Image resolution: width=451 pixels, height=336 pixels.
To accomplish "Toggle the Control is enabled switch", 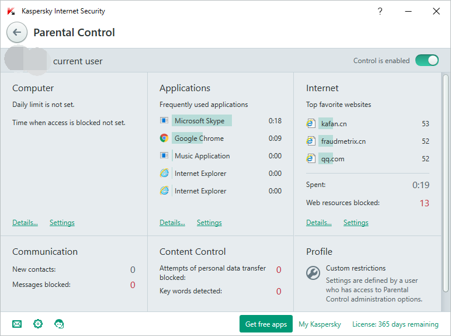I will click(427, 60).
